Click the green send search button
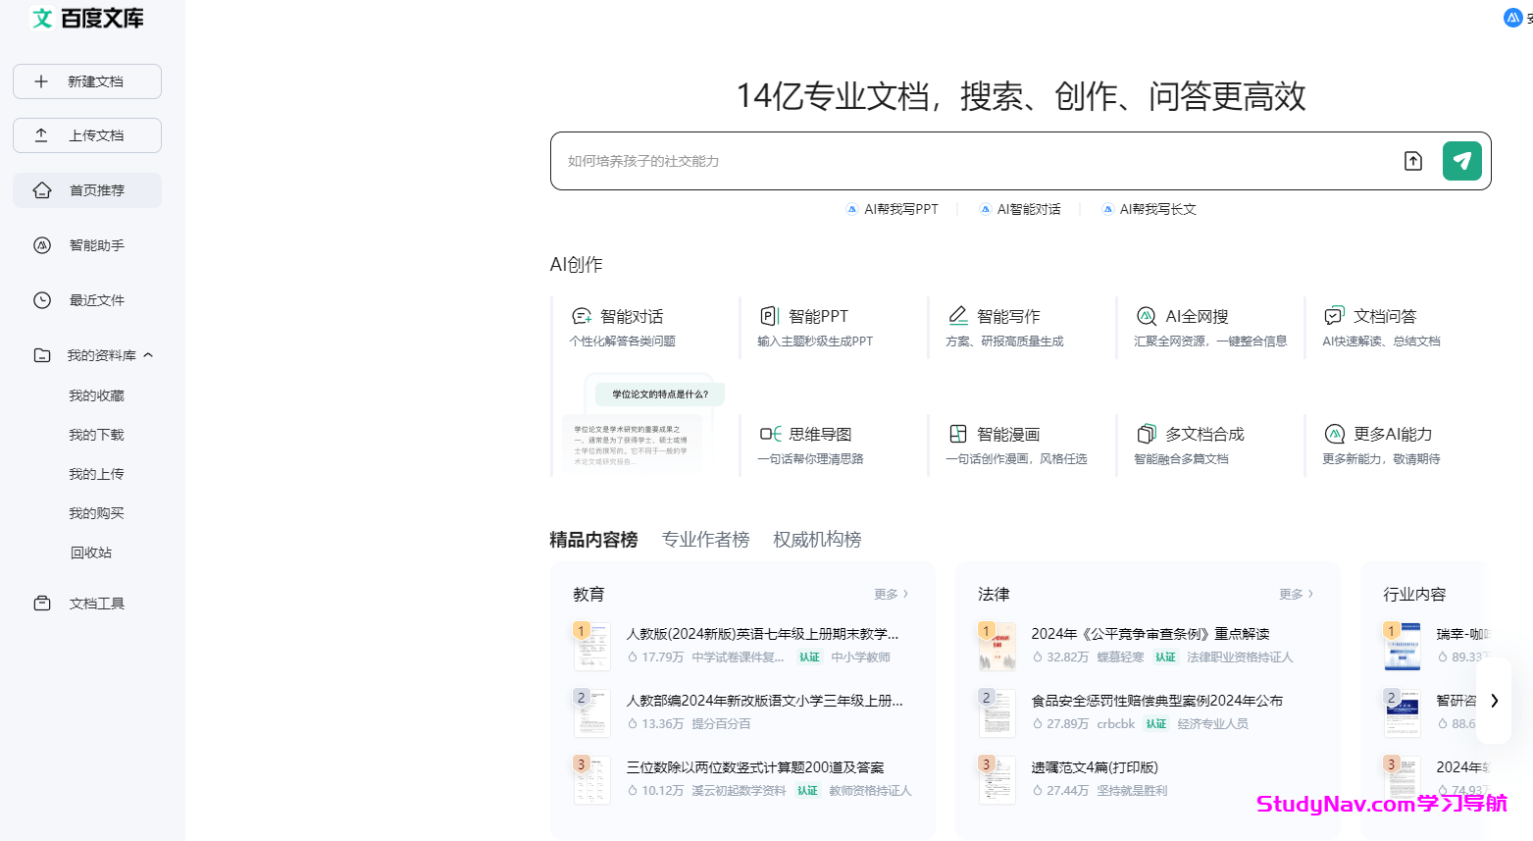This screenshot has width=1533, height=841. point(1461,161)
